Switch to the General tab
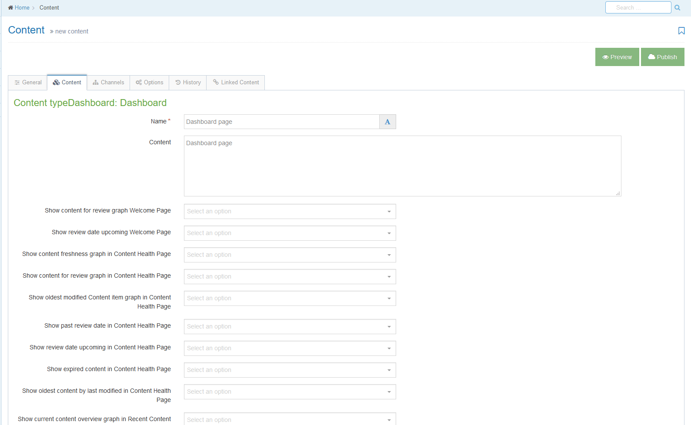This screenshot has width=691, height=425. click(x=28, y=83)
